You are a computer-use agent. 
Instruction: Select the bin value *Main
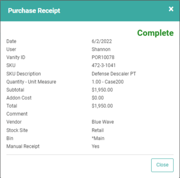(x=98, y=138)
